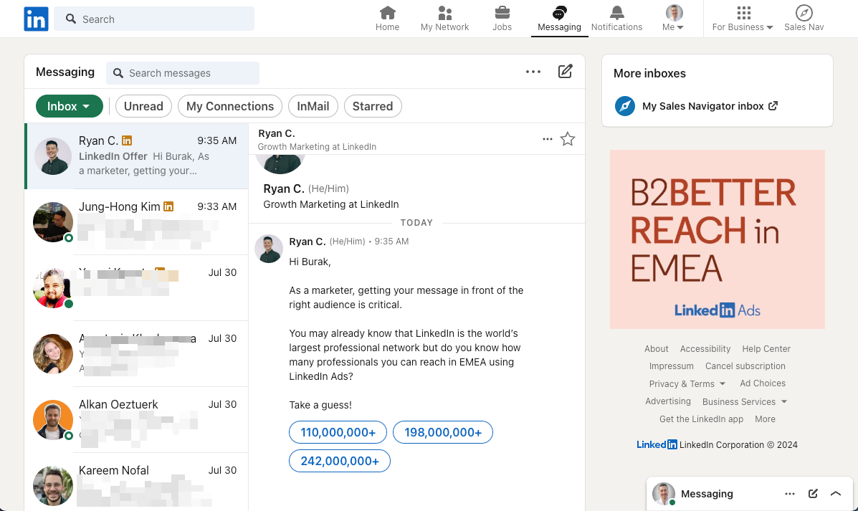Star the Ryan C. conversation
The width and height of the screenshot is (858, 511).
(568, 139)
